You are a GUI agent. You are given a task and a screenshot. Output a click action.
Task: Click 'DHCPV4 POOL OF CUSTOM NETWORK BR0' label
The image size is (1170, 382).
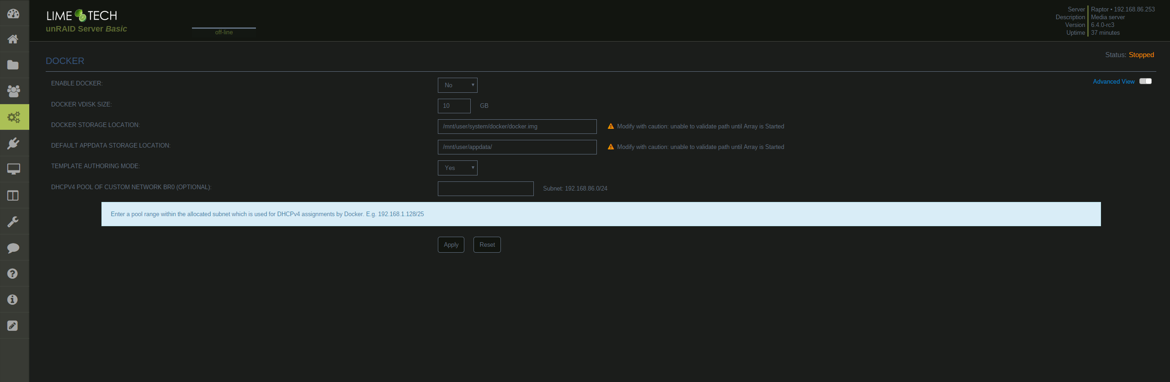coord(131,187)
